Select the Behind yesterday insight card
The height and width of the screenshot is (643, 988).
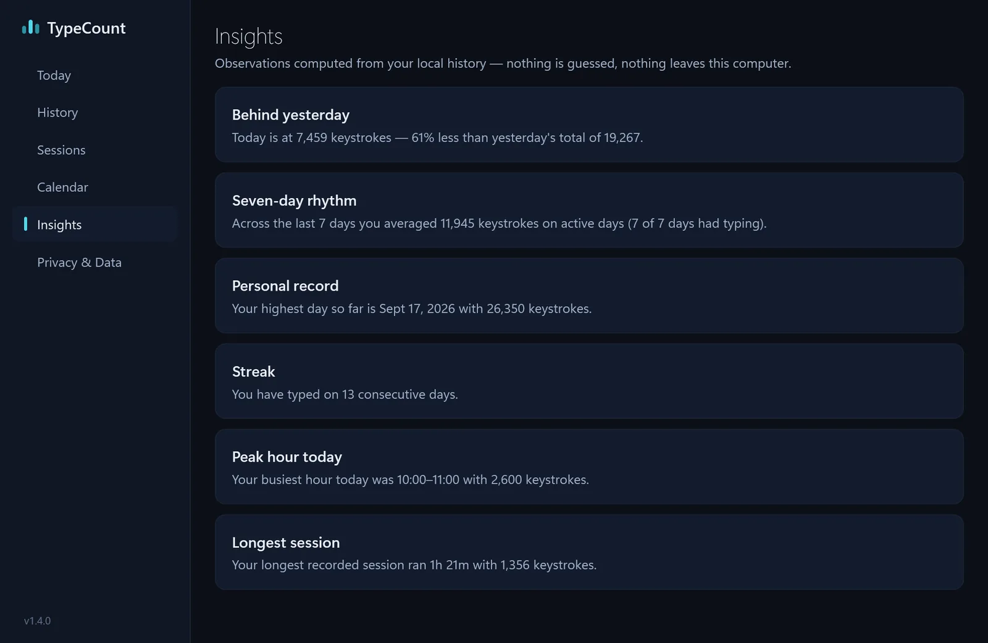click(589, 125)
